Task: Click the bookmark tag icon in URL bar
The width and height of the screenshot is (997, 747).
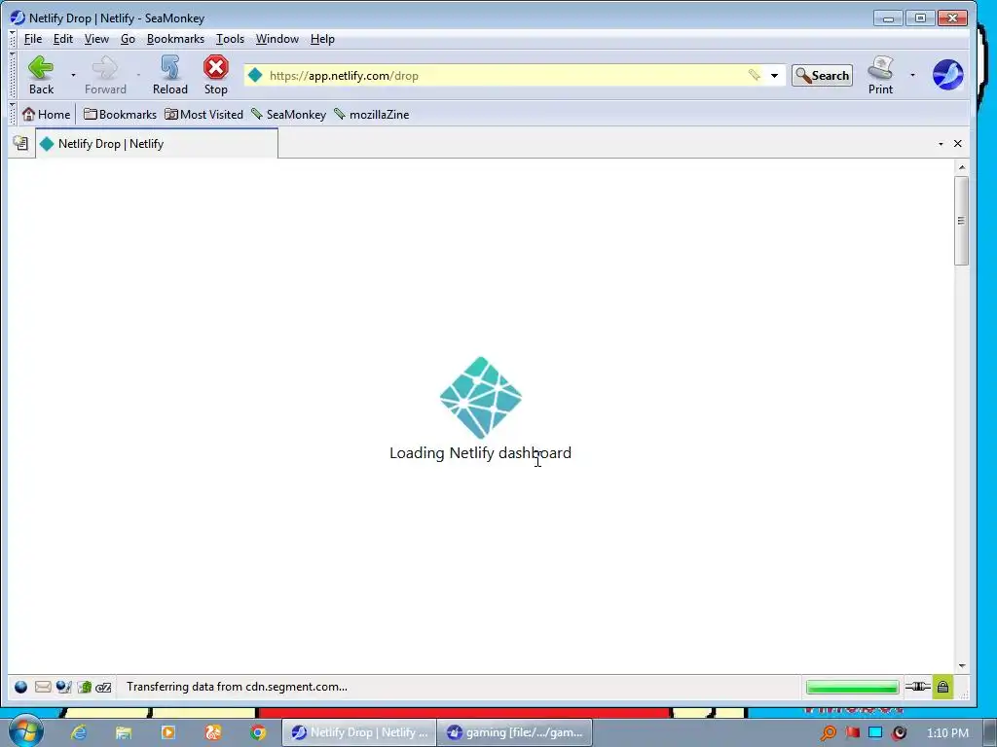Action: pyautogui.click(x=755, y=76)
